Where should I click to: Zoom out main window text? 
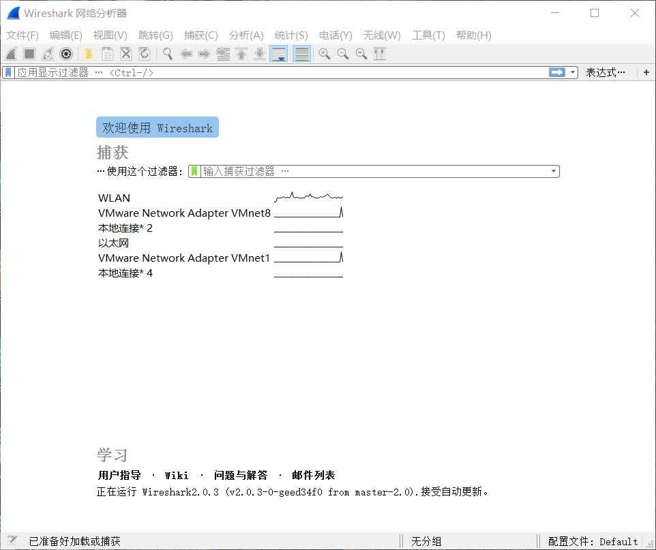(342, 54)
